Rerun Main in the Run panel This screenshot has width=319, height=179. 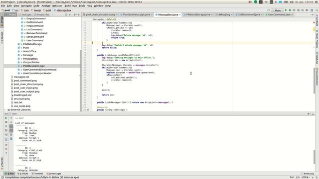point(6,118)
